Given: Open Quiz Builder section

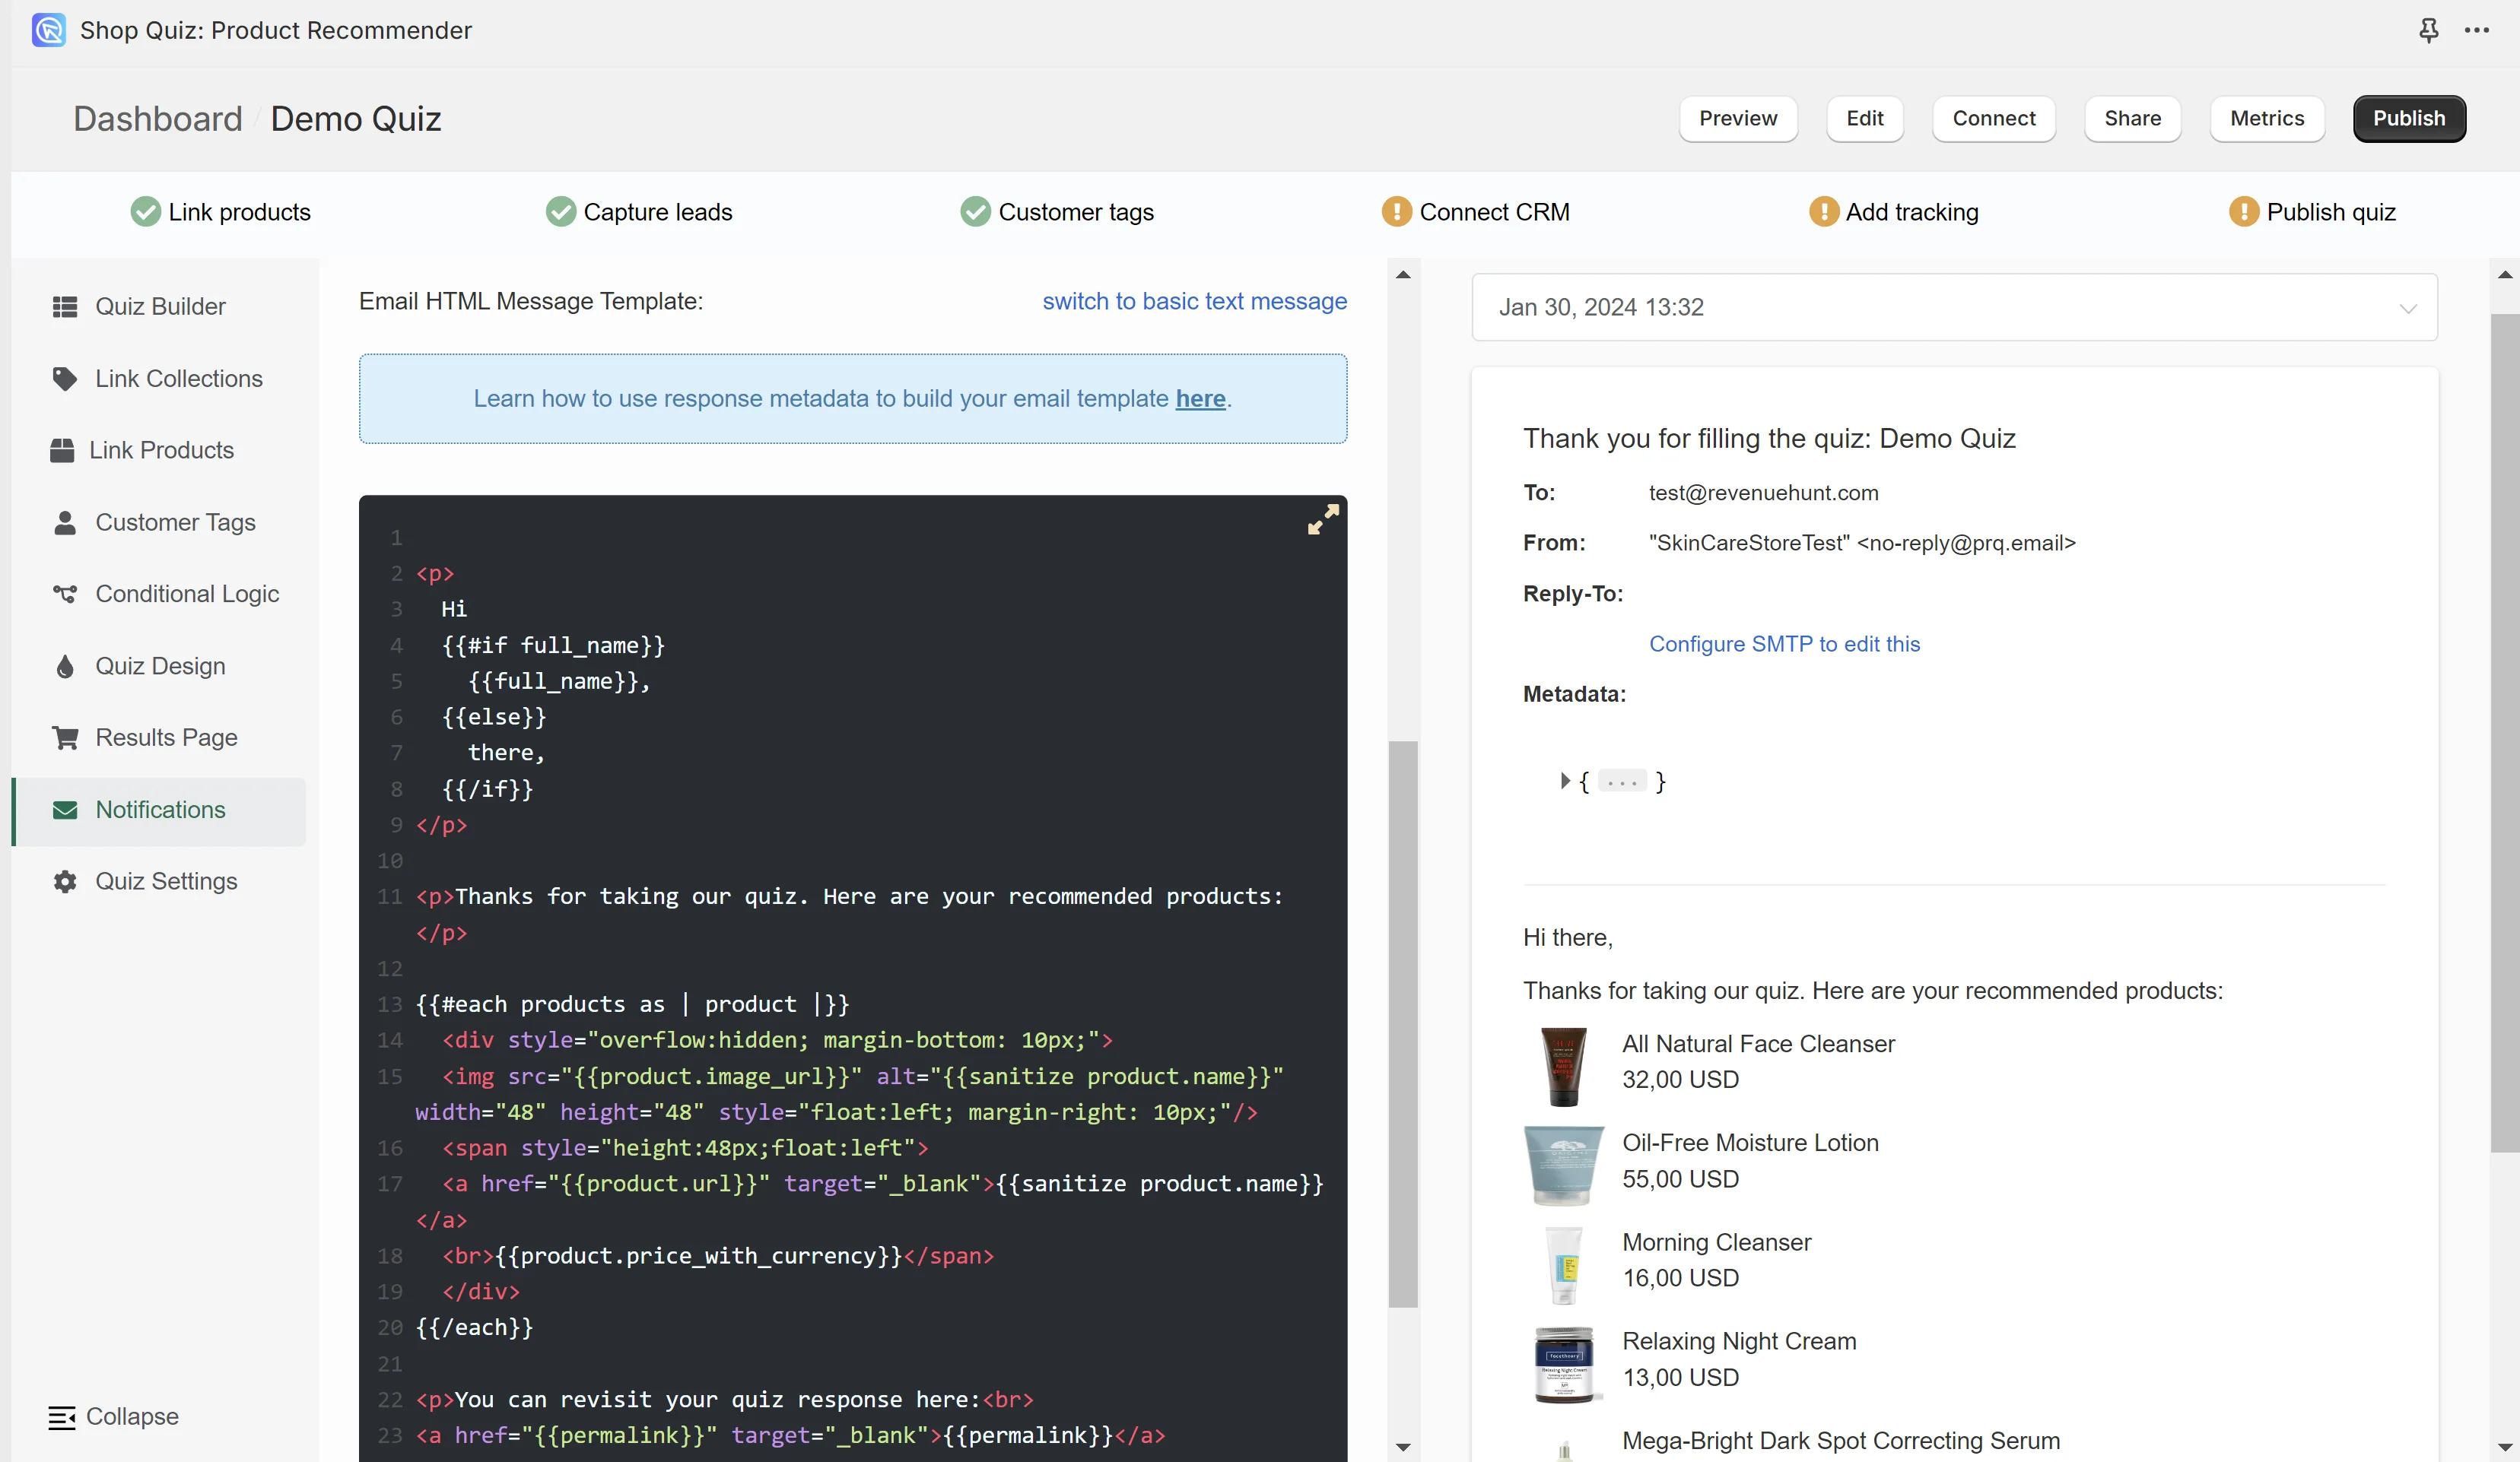Looking at the screenshot, I should 160,307.
